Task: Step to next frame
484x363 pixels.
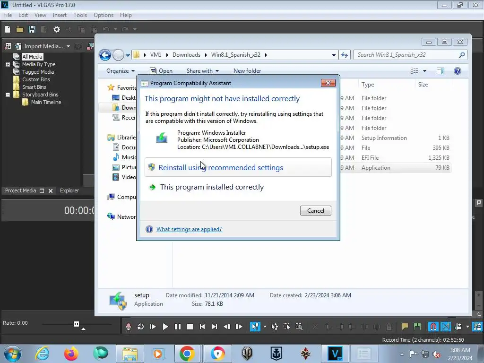Action: pos(239,327)
